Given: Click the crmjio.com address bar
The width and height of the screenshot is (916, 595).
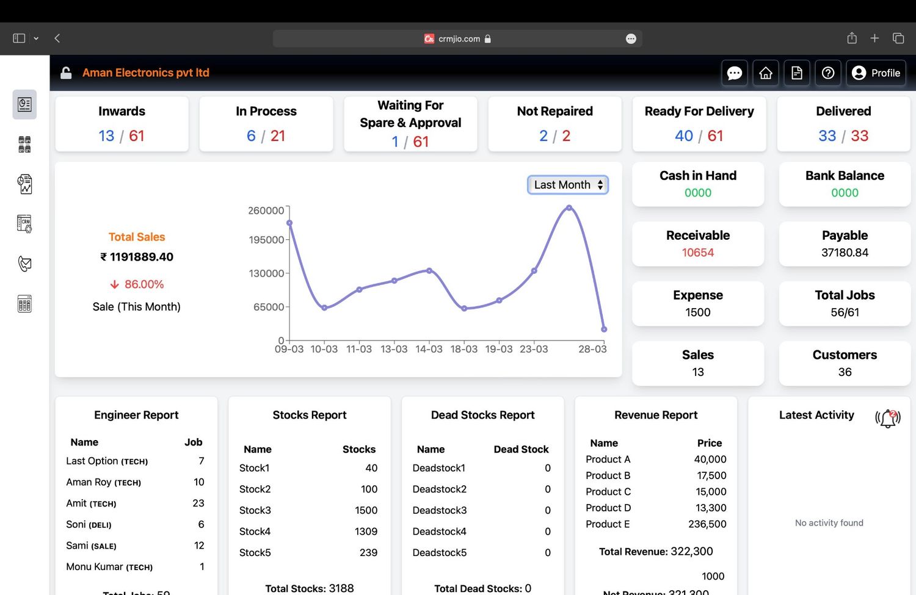Looking at the screenshot, I should point(457,38).
